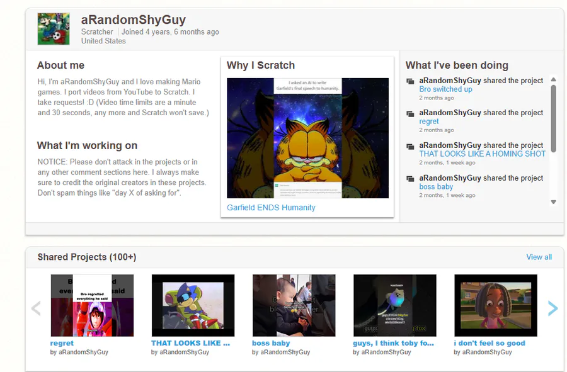Click project icon beside 'regret' activity entry

410,114
